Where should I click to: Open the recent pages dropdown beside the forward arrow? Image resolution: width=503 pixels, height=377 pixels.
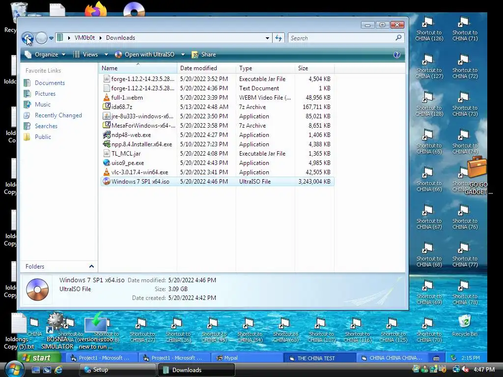coord(51,38)
